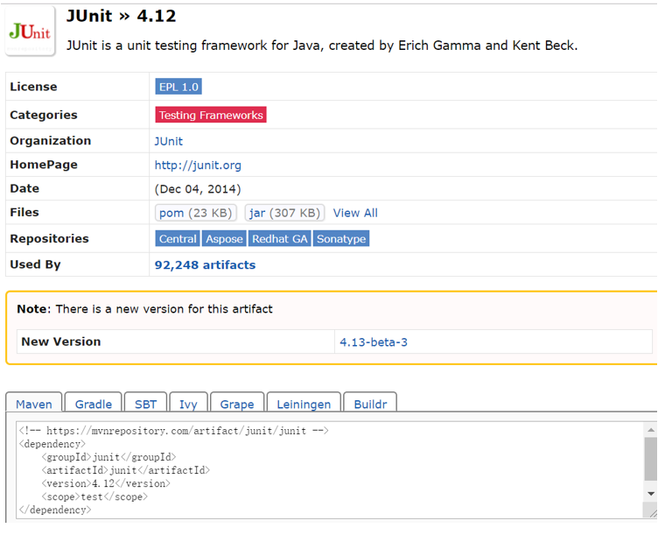672x535 pixels.
Task: Click the JUnit logo image
Action: point(30,31)
